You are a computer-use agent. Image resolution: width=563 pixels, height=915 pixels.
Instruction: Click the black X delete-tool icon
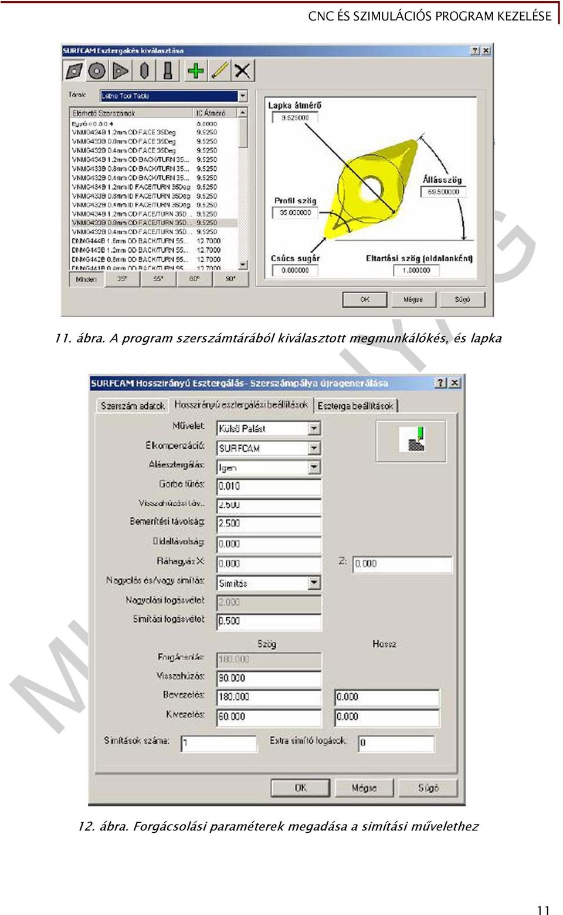pyautogui.click(x=242, y=71)
